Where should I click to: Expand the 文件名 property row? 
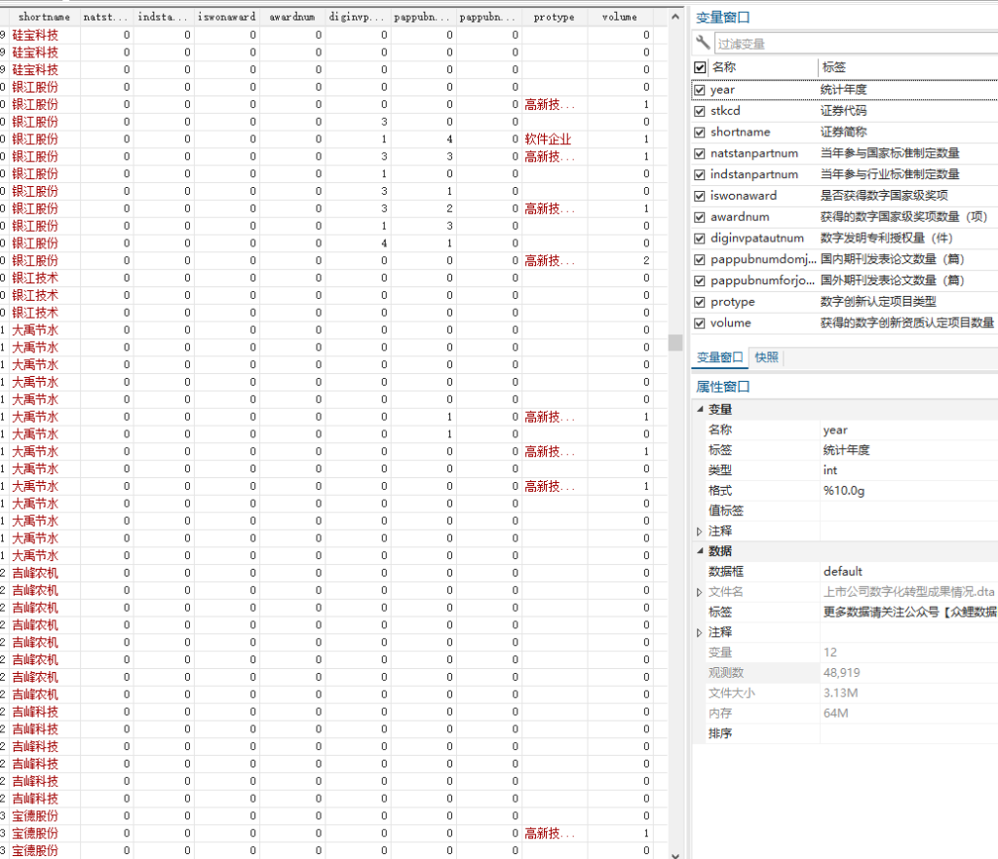700,592
